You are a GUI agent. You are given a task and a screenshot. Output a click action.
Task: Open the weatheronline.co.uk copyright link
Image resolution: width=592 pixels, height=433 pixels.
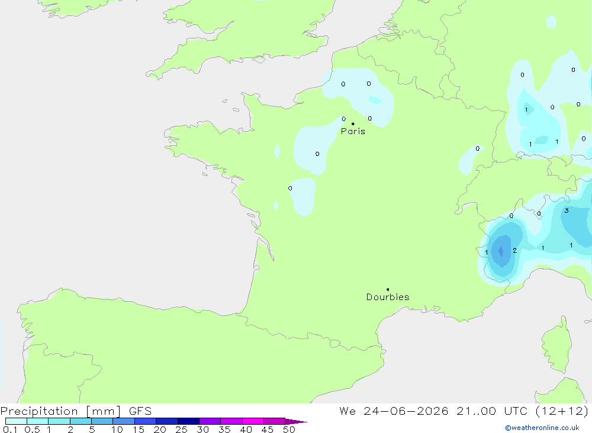point(542,428)
